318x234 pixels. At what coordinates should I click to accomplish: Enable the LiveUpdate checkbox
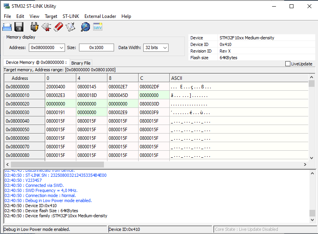click(288, 64)
